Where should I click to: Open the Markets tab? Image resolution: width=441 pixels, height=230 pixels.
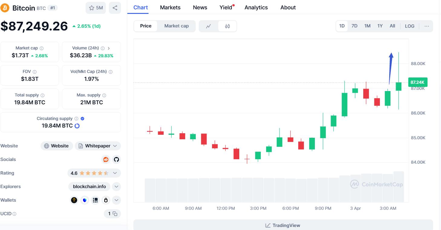tap(170, 8)
